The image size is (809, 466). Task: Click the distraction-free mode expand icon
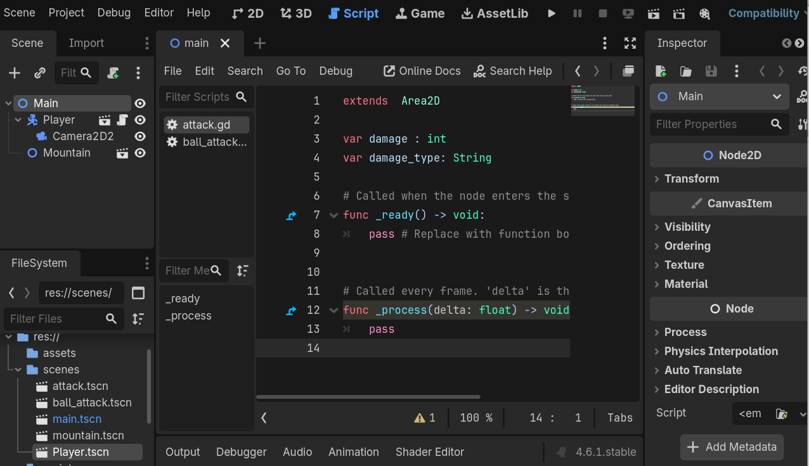click(x=630, y=43)
